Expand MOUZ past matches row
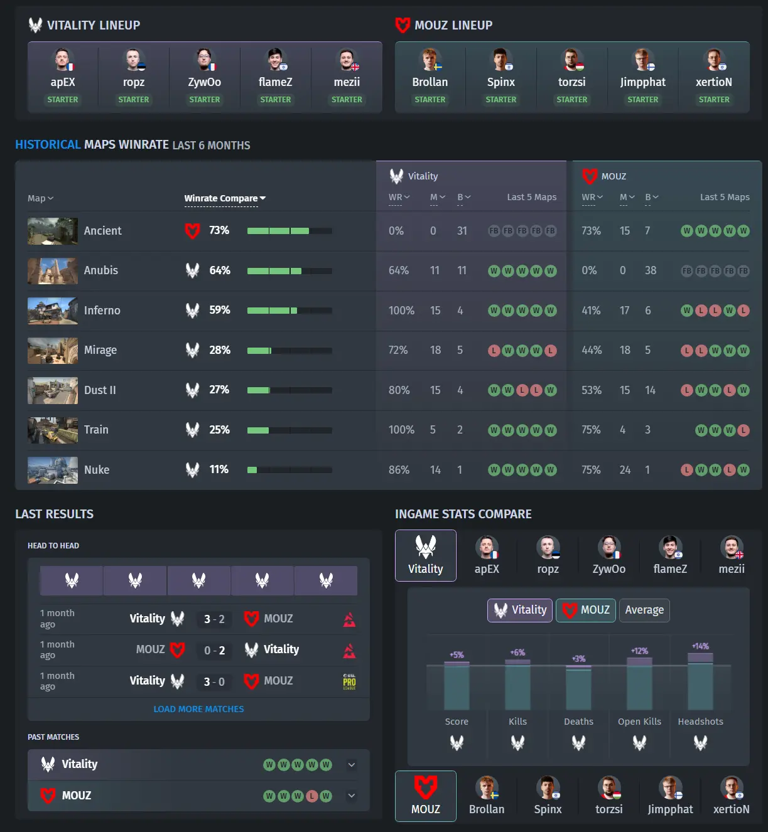 click(352, 796)
